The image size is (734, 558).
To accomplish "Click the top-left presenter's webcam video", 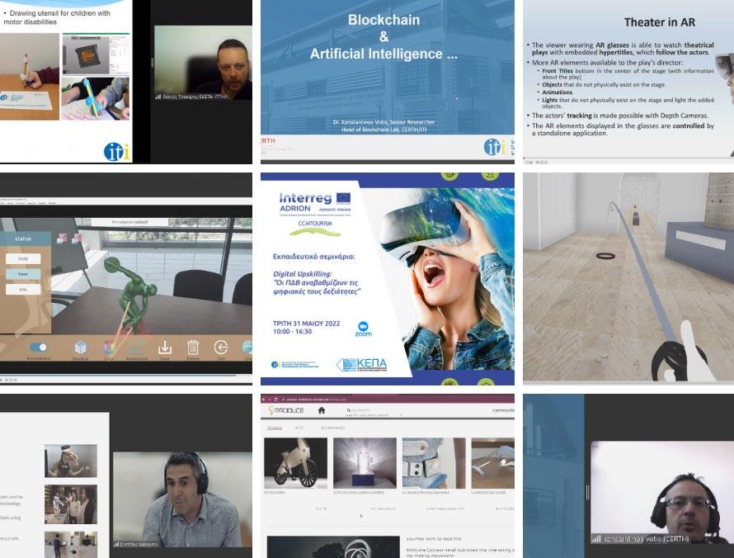I will (203, 62).
